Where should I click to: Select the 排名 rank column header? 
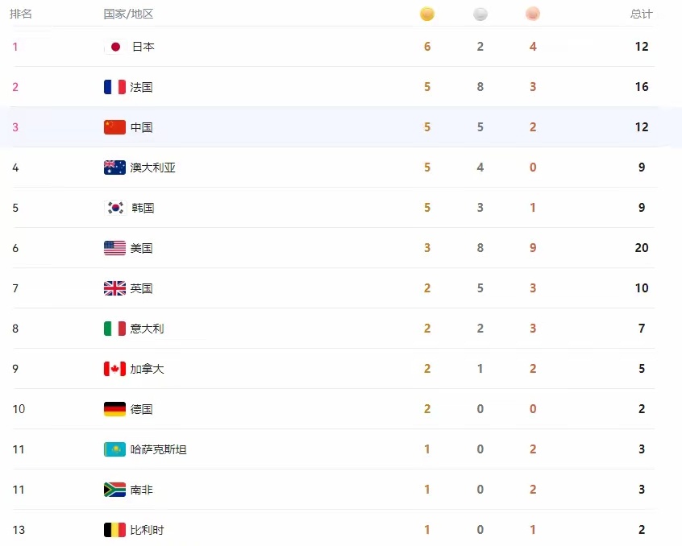point(21,14)
